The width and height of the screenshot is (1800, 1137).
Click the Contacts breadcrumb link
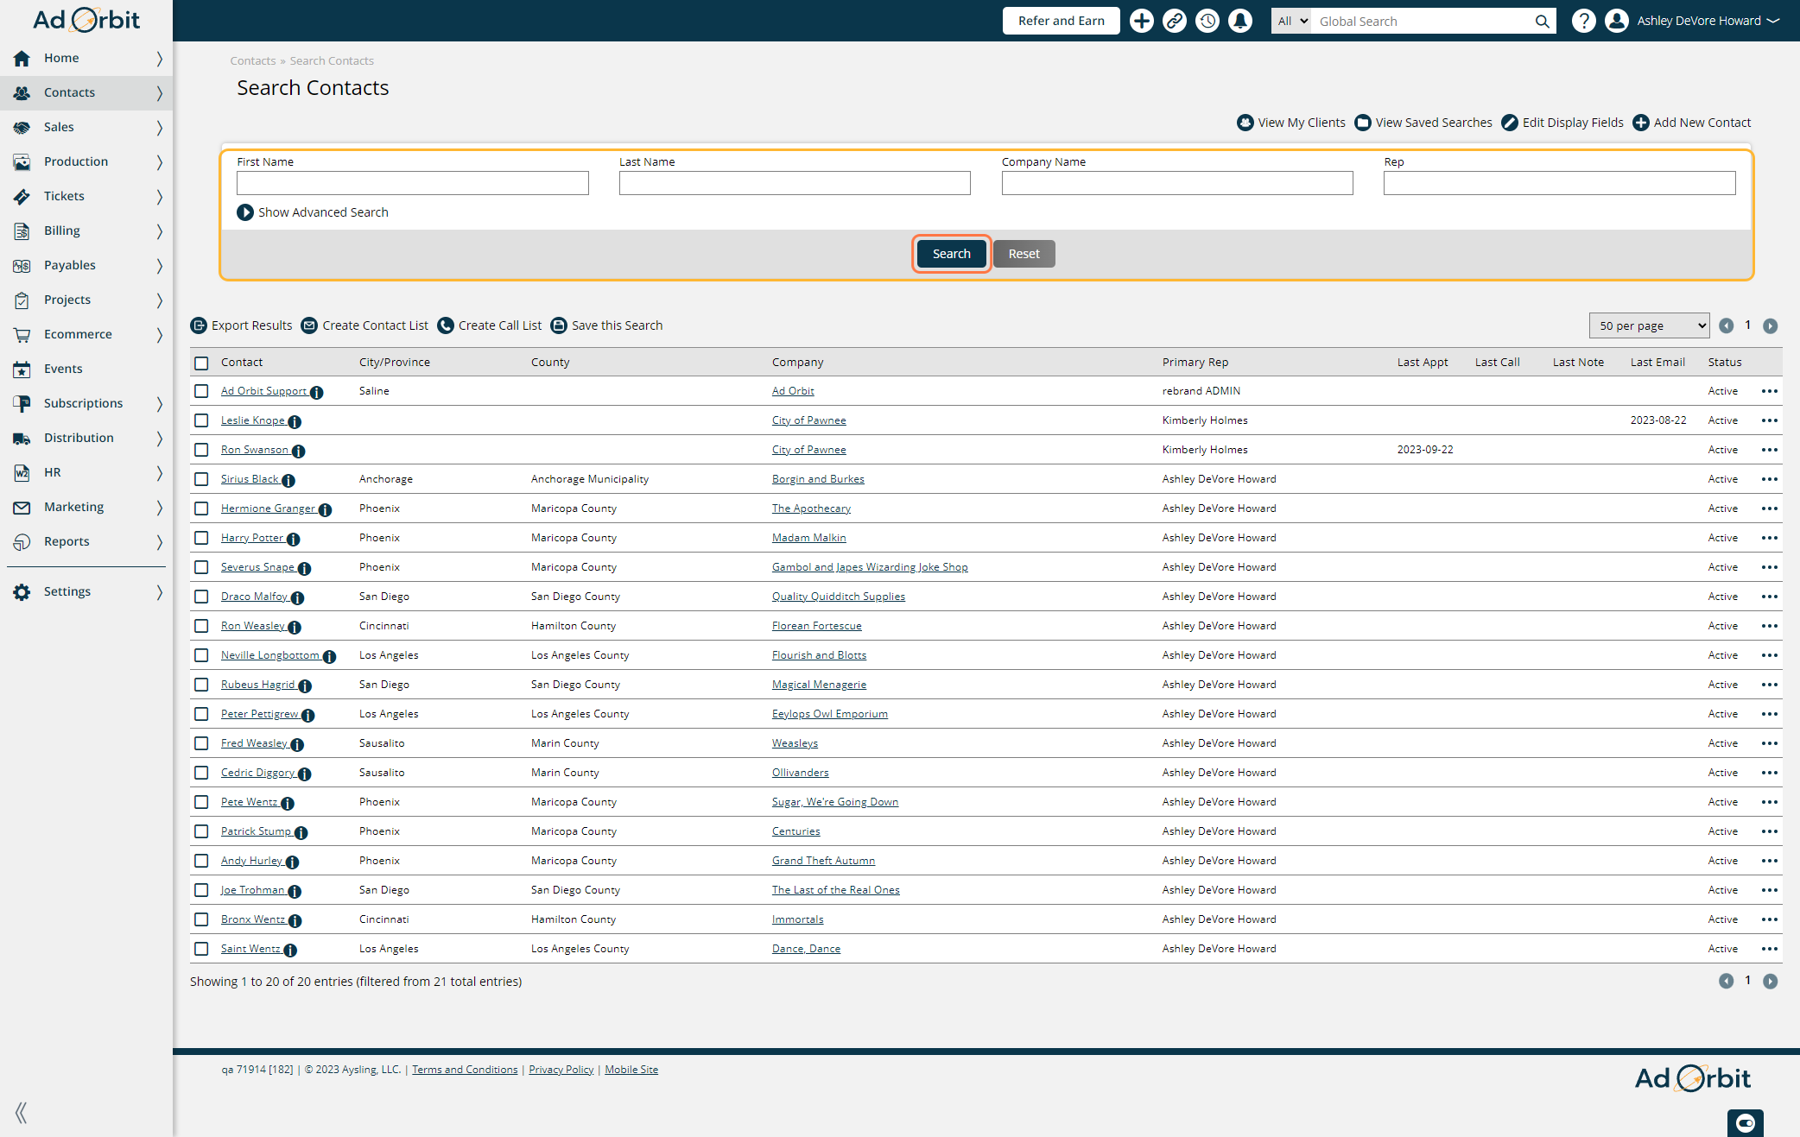pos(252,61)
